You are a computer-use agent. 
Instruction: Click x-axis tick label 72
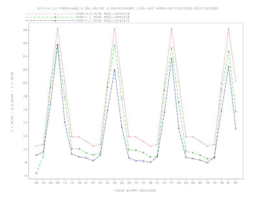click(x=207, y=183)
